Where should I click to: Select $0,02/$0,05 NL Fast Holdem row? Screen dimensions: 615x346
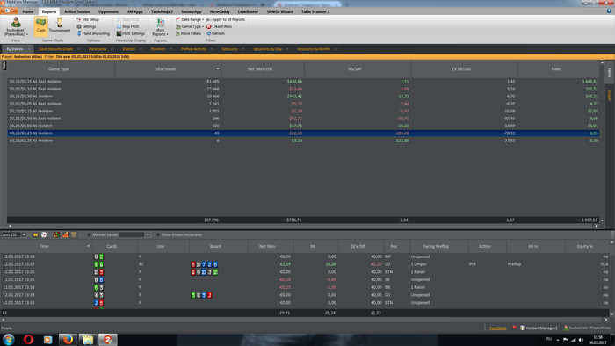pyautogui.click(x=303, y=104)
